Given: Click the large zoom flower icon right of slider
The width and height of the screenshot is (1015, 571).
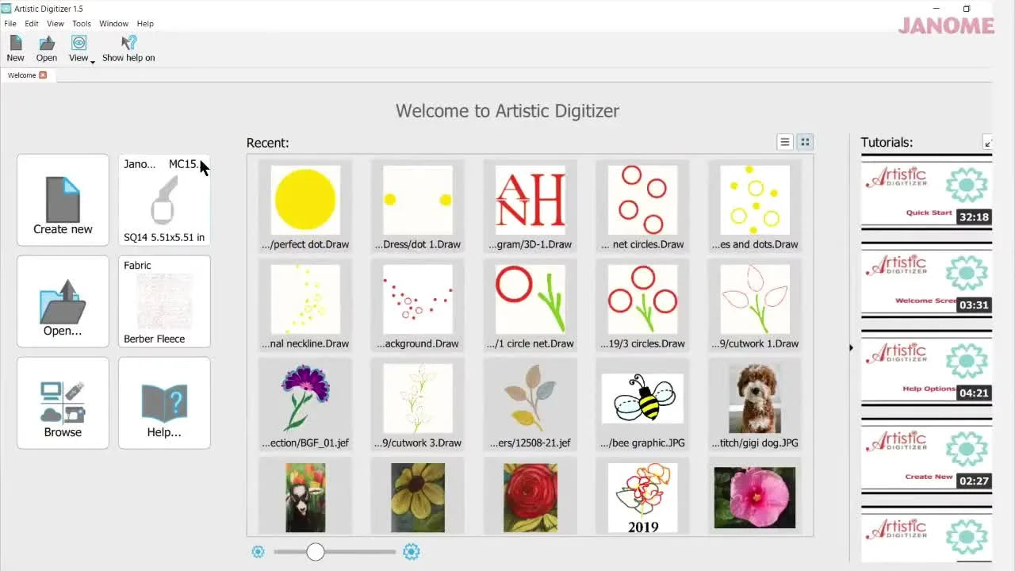Looking at the screenshot, I should [x=412, y=551].
